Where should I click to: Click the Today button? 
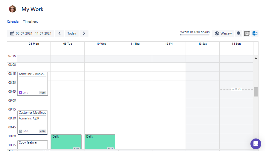(72, 33)
